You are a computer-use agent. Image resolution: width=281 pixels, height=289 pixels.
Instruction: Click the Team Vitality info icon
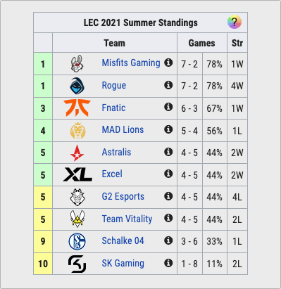click(x=168, y=218)
